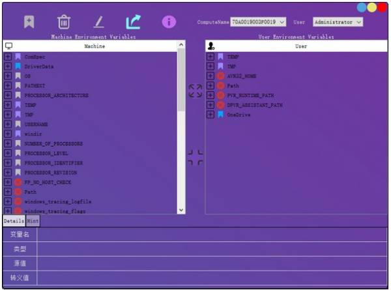This screenshot has width=391, height=290.
Task: Switch to the Details tab
Action: point(13,222)
